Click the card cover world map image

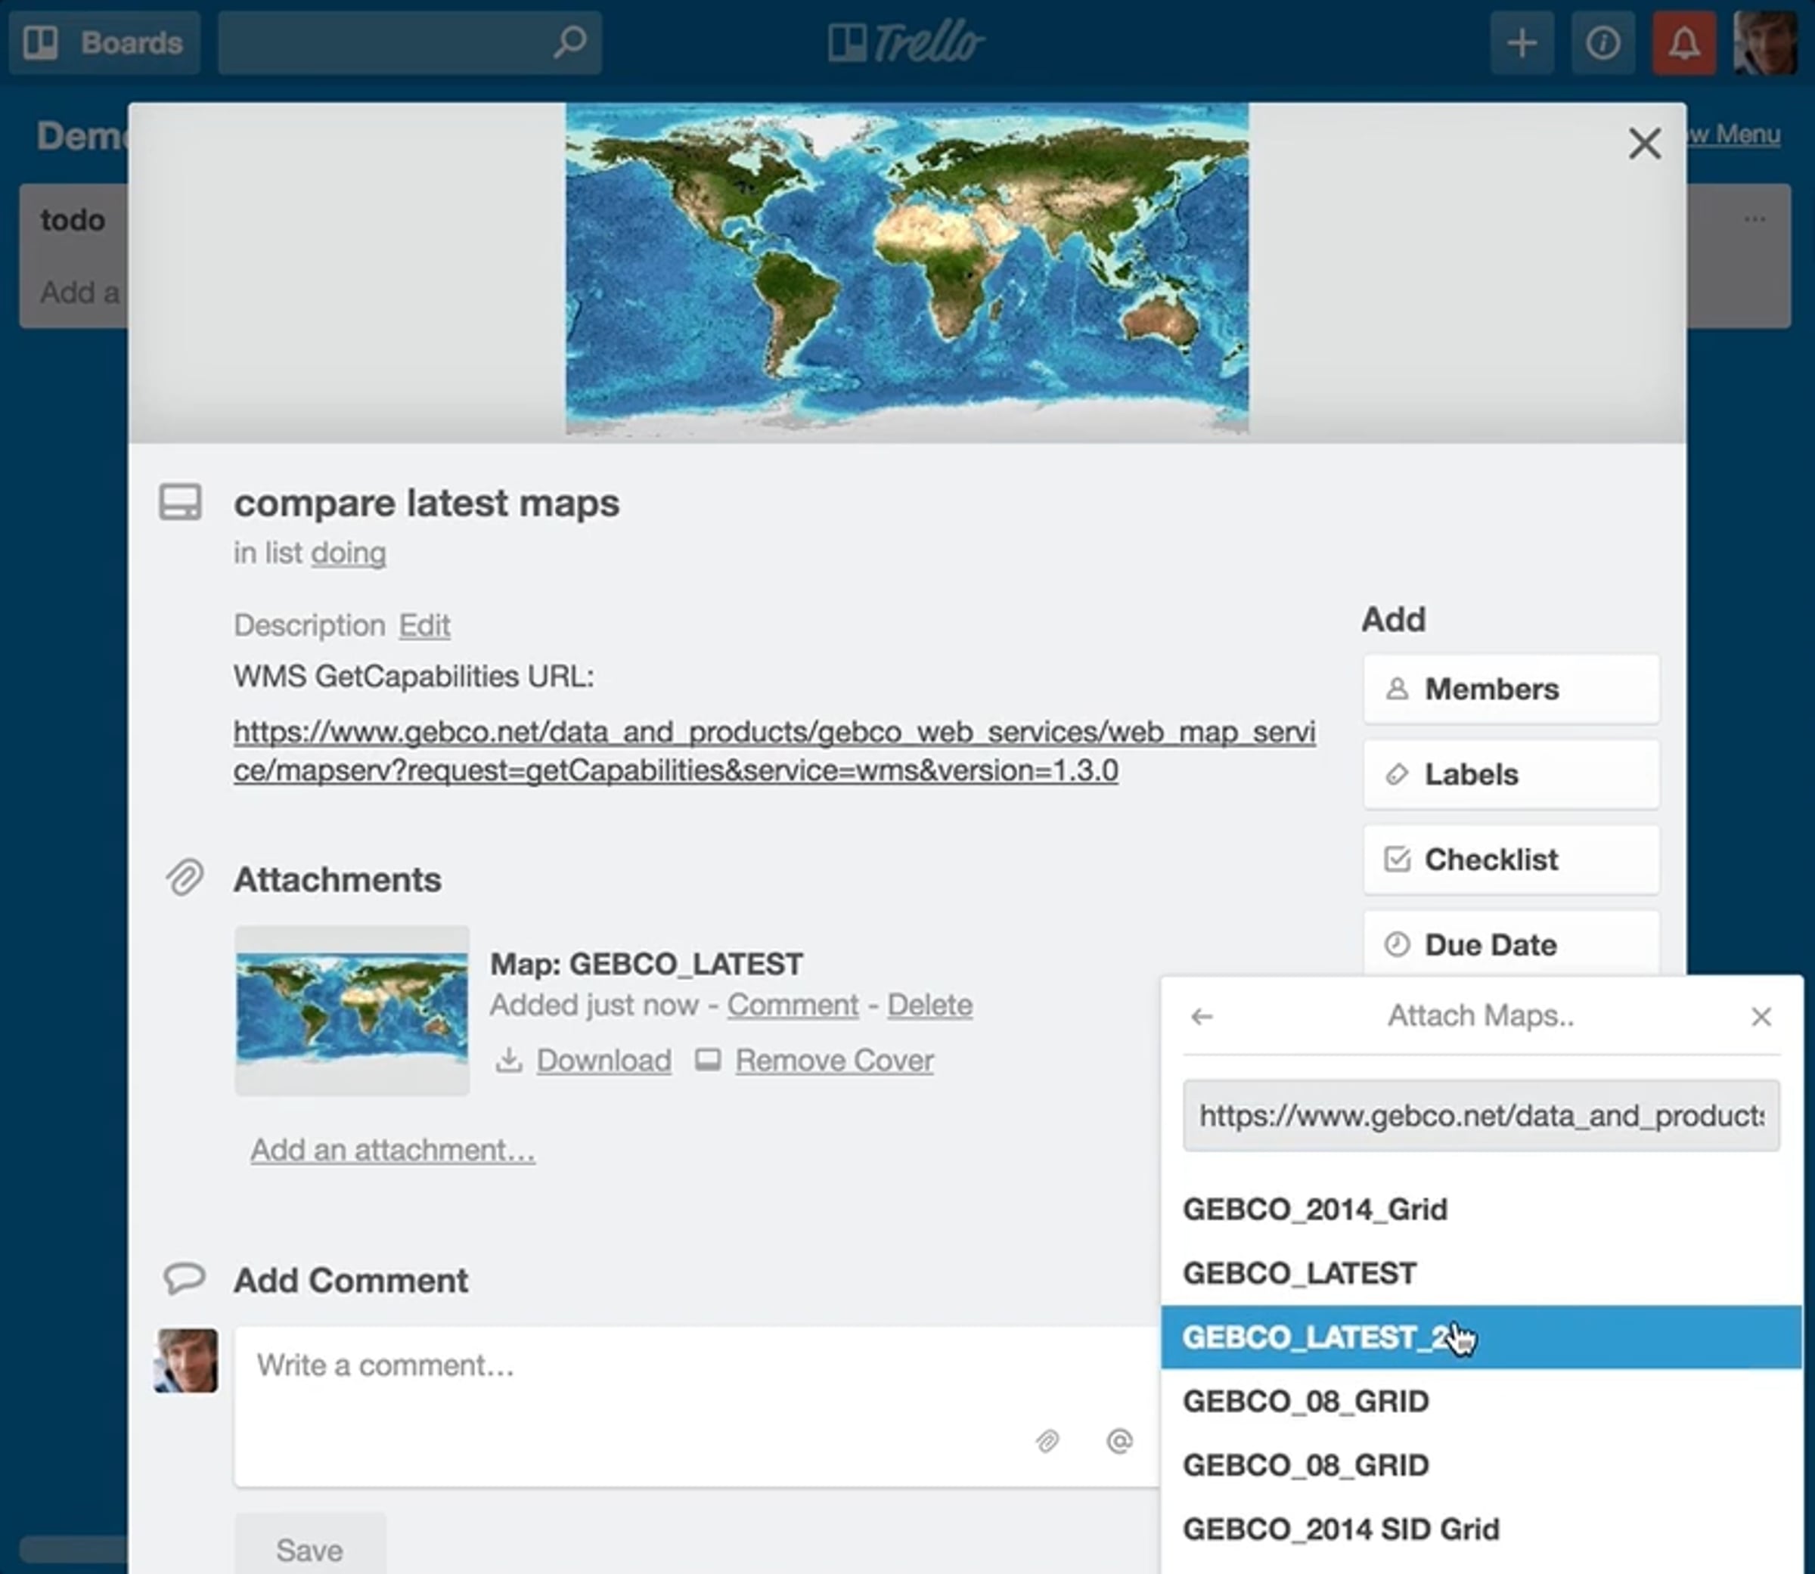click(x=907, y=270)
